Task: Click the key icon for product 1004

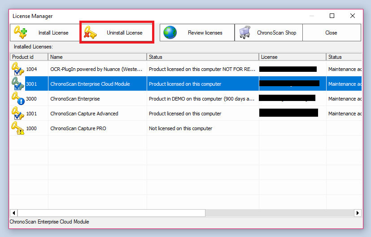Action: (x=18, y=69)
